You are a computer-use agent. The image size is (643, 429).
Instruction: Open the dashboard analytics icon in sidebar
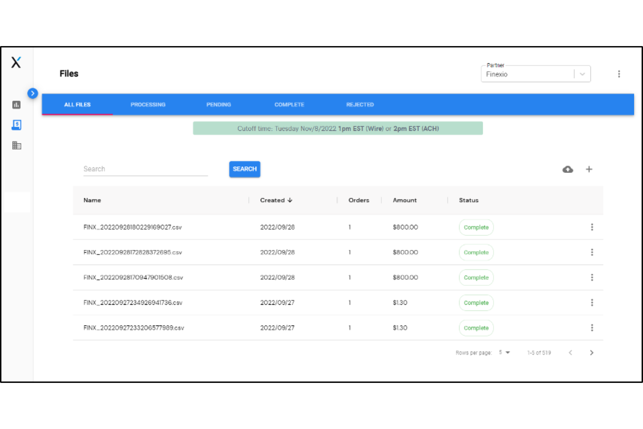17,105
